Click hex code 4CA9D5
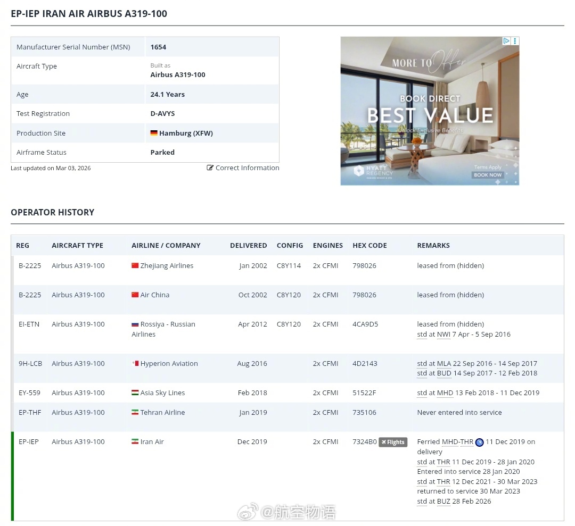 (365, 324)
